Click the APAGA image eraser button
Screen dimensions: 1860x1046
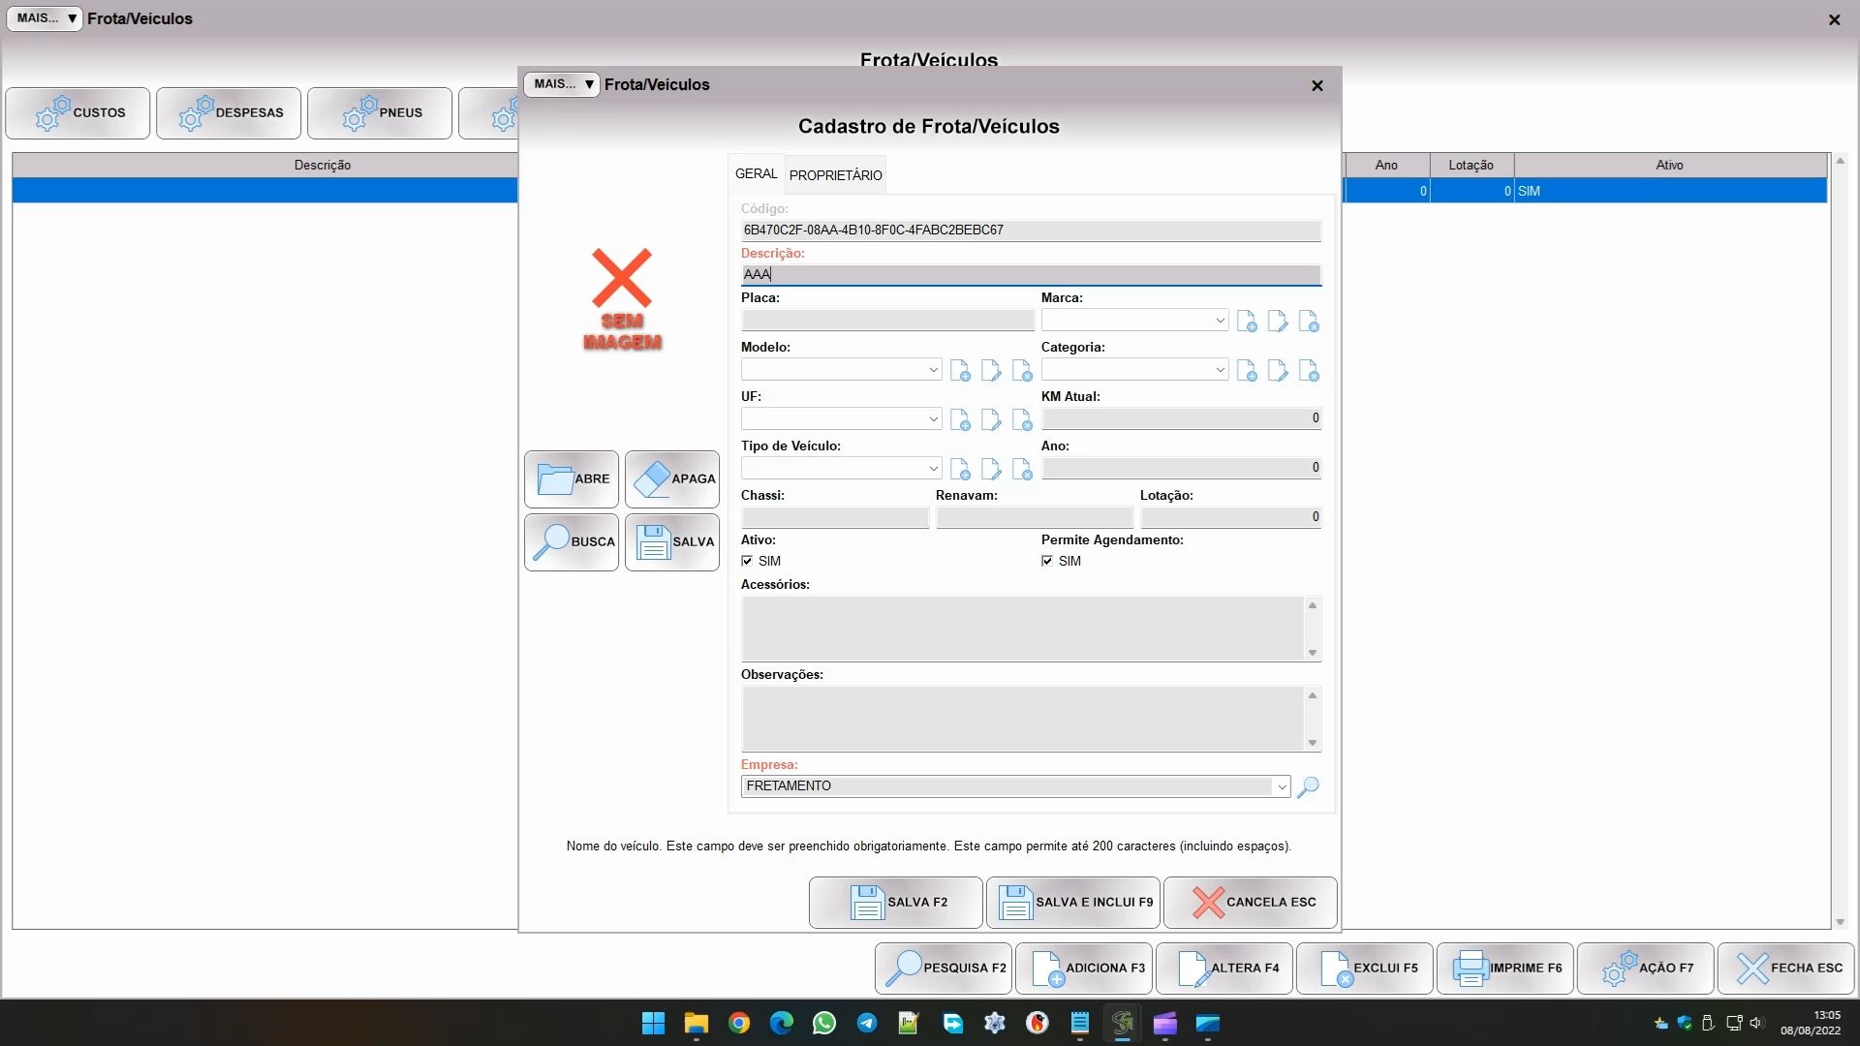(671, 478)
